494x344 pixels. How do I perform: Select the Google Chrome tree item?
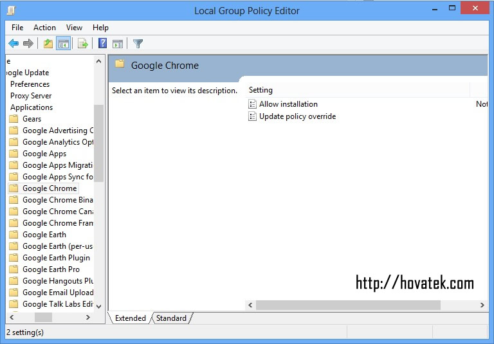tap(50, 188)
